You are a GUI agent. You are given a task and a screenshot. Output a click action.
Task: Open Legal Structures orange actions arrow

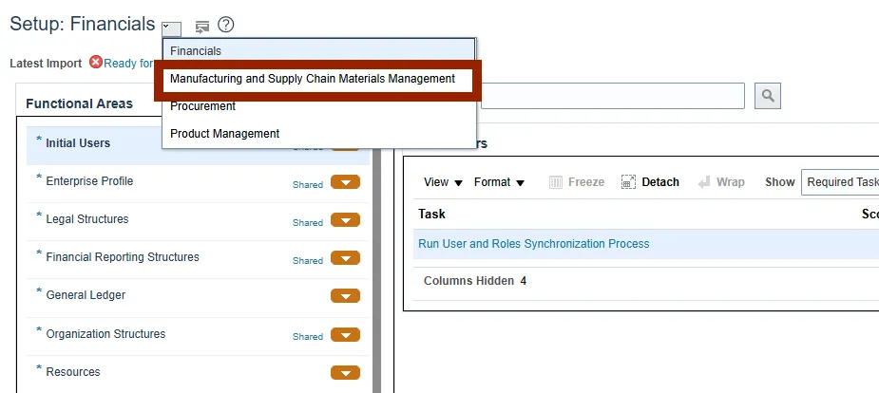pos(345,220)
